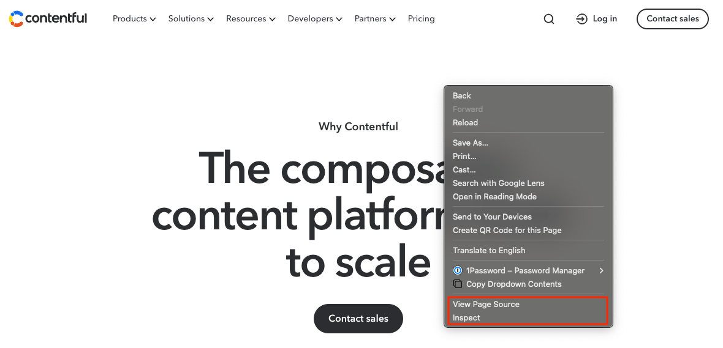This screenshot has height=348, width=723.
Task: Open the Resources dropdown menu
Action: [x=251, y=19]
